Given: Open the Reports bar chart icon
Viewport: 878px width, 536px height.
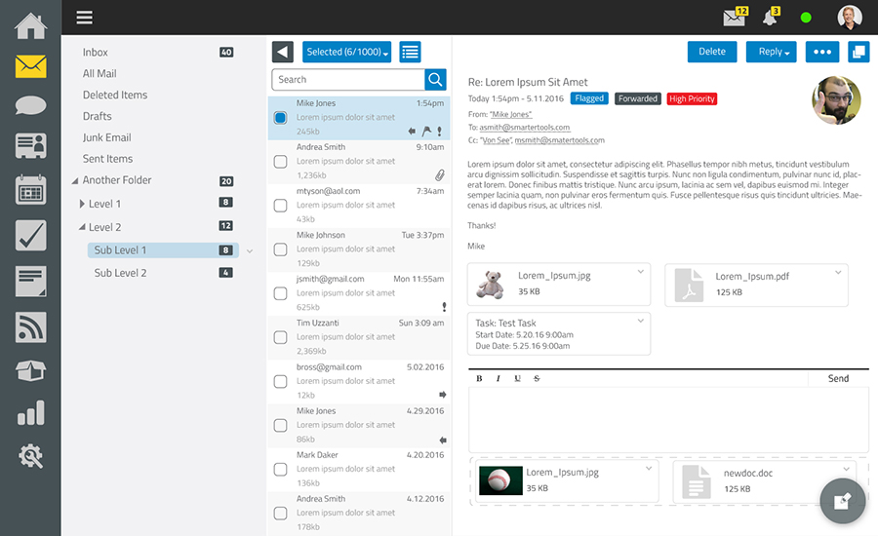Looking at the screenshot, I should pos(30,412).
